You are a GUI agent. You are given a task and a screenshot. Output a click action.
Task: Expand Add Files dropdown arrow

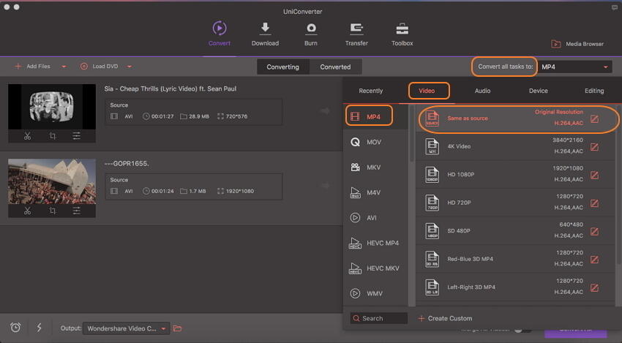(64, 67)
